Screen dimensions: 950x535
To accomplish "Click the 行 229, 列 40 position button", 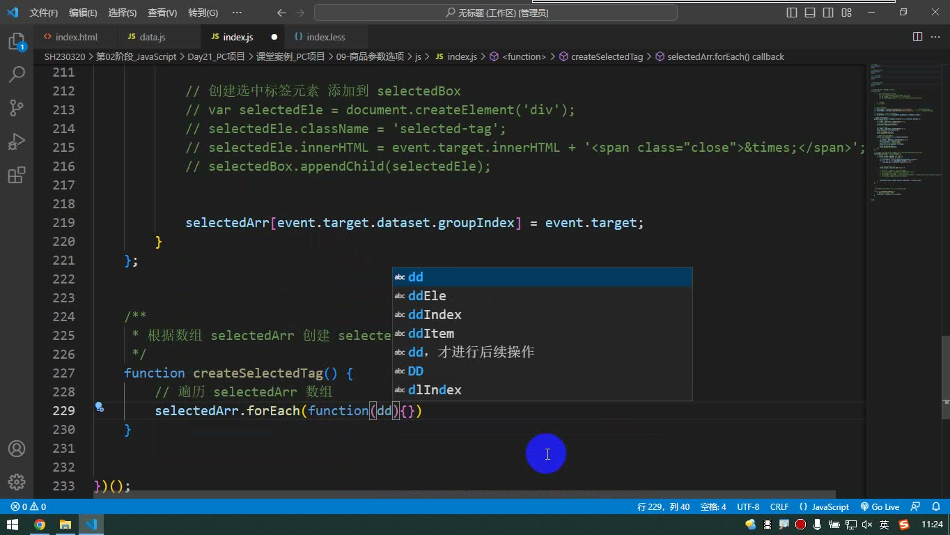I will point(663,506).
